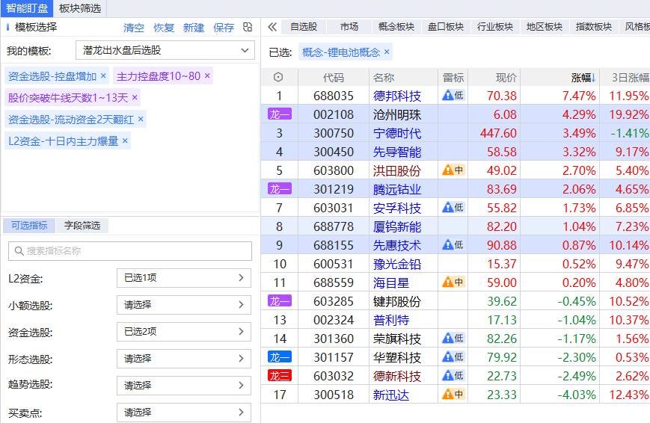Click the purple 龙一 badge beside 沧州明珠

click(x=279, y=114)
